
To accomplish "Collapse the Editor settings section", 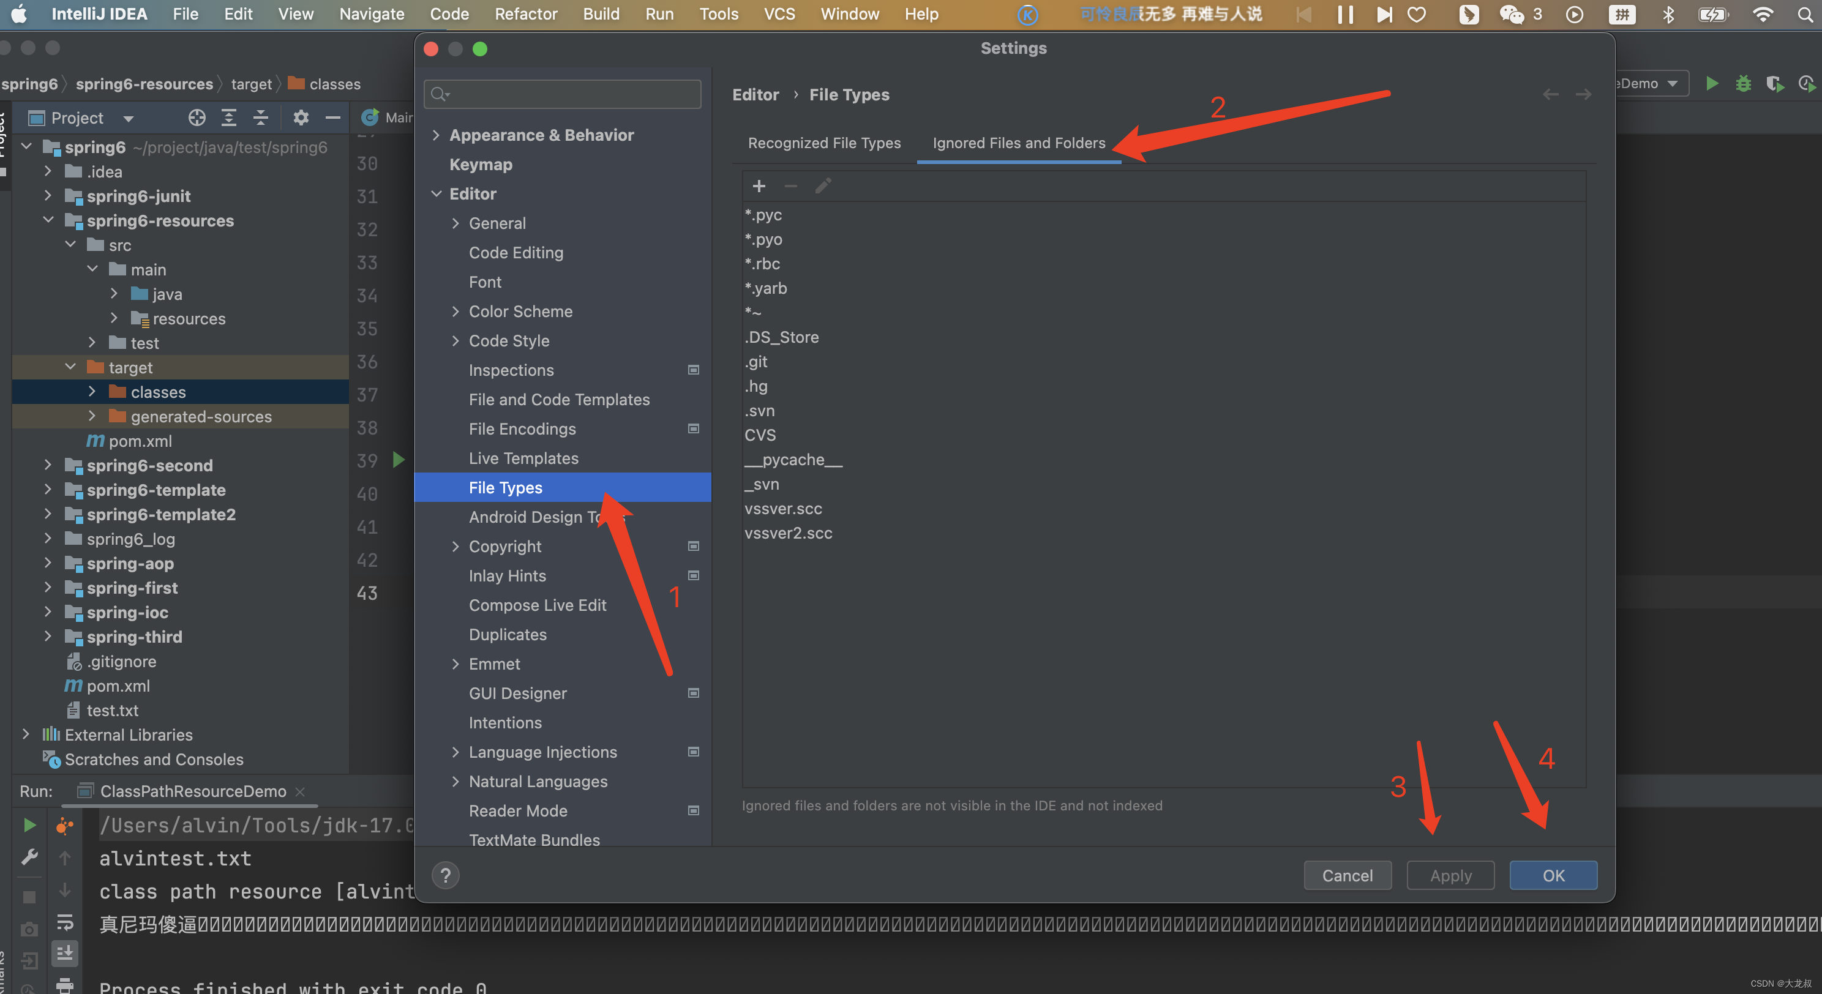I will [x=437, y=193].
